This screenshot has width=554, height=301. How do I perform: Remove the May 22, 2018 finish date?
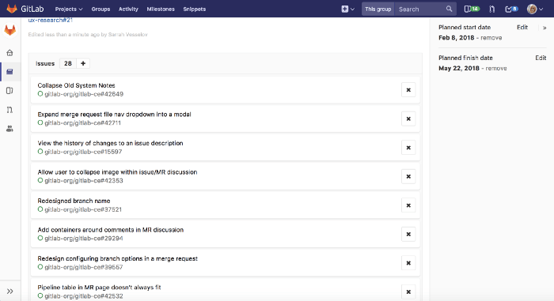[x=496, y=69]
